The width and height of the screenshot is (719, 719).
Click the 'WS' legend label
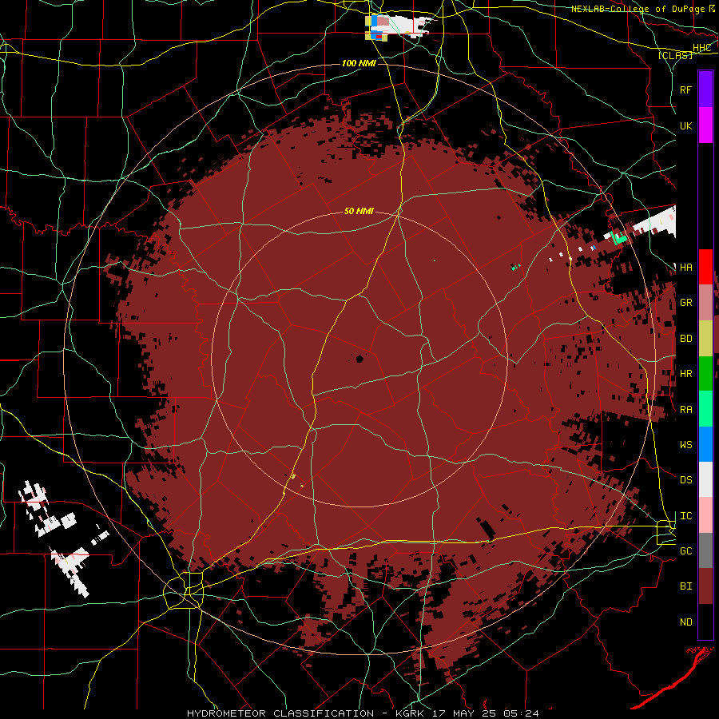pos(685,445)
